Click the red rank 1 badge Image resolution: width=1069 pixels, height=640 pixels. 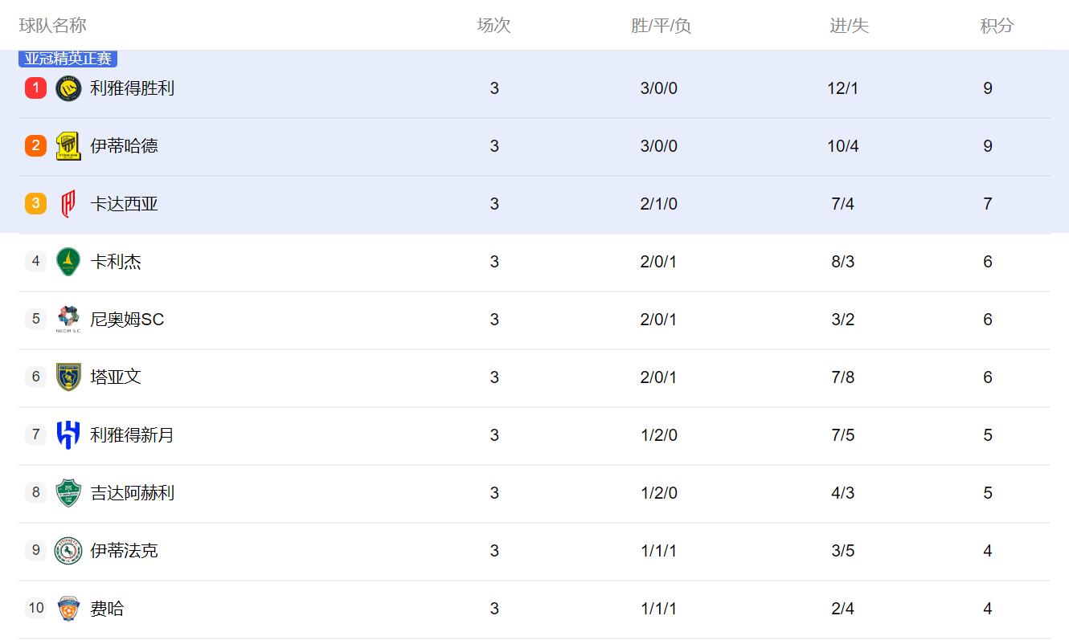pyautogui.click(x=35, y=88)
